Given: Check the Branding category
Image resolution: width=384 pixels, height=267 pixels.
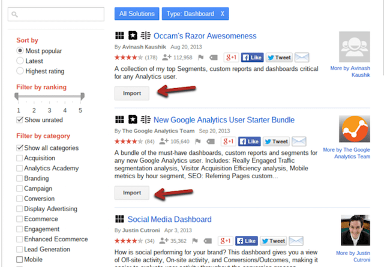Looking at the screenshot, I should 20,178.
